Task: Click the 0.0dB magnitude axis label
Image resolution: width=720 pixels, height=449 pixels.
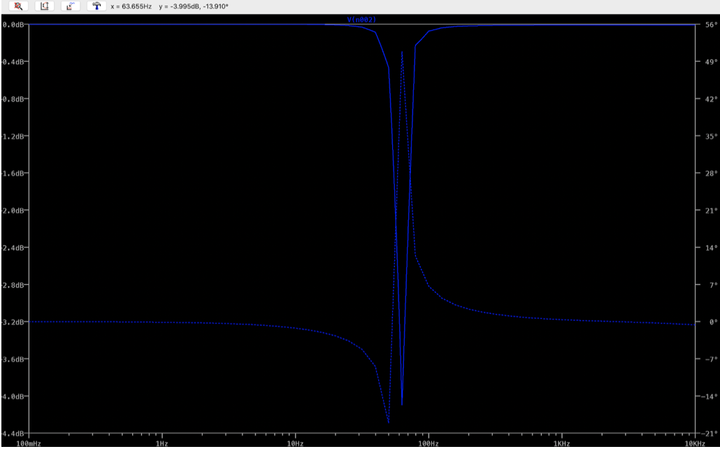Action: point(13,24)
